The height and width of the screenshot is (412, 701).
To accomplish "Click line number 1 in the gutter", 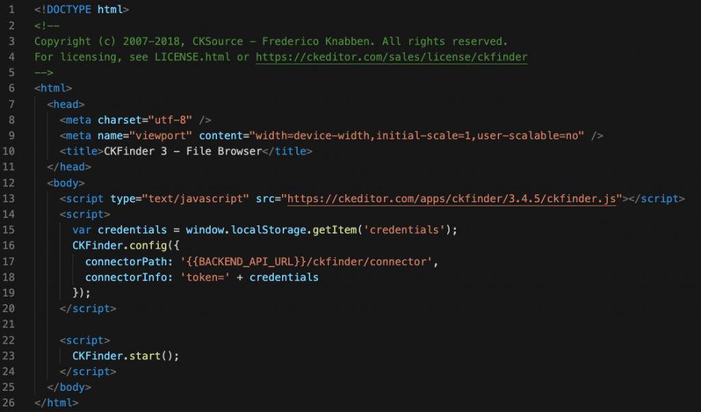I will point(12,10).
